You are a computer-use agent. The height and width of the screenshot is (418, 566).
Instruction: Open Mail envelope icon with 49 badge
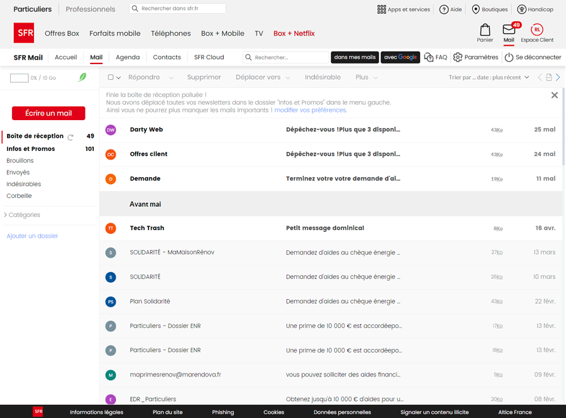click(509, 29)
